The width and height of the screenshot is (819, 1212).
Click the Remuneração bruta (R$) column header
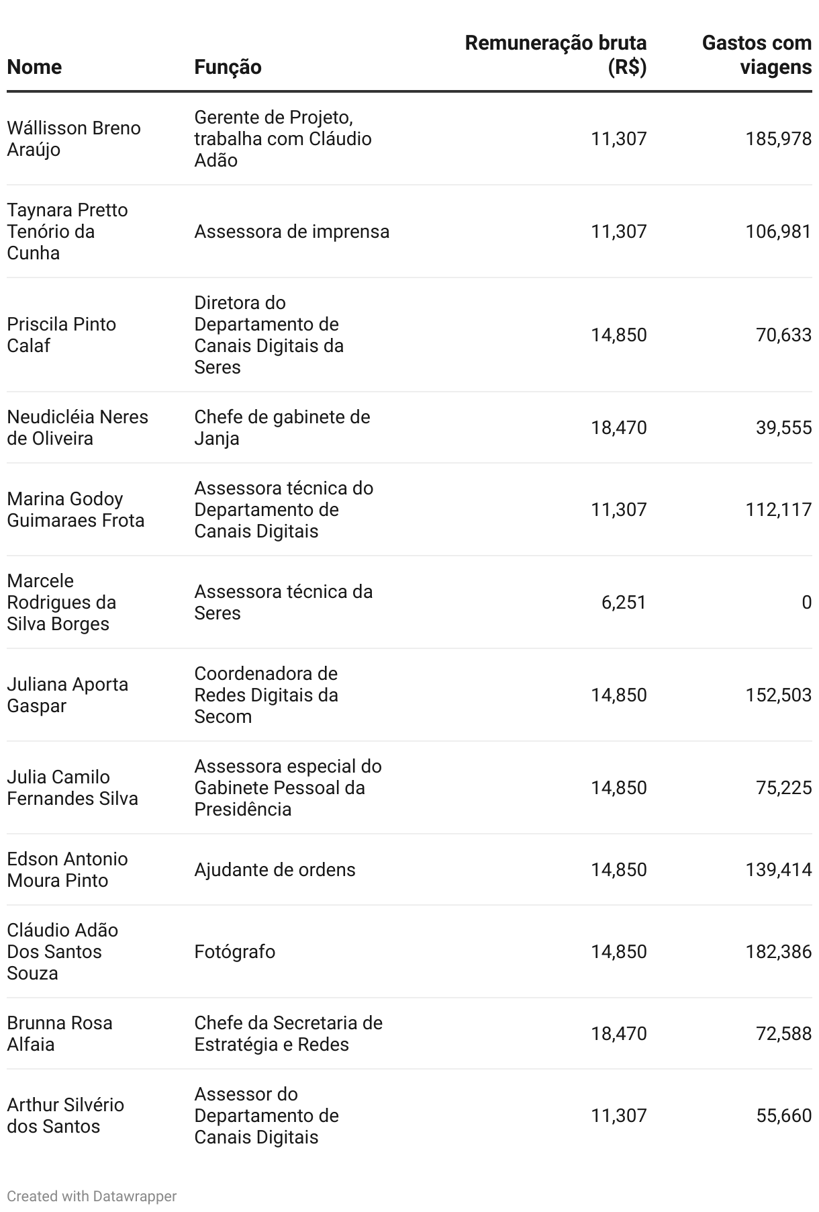[x=556, y=55]
